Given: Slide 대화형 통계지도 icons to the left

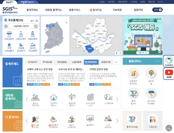Looking at the screenshot, I should (x=27, y=99).
